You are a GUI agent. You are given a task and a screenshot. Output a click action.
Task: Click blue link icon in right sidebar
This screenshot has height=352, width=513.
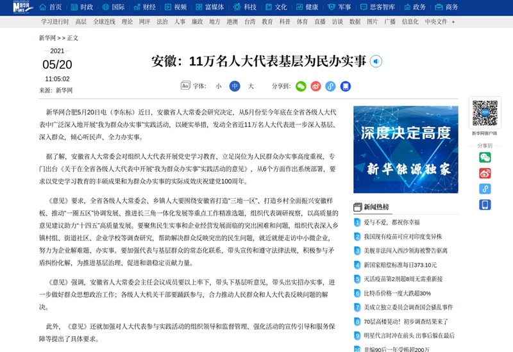click(485, 189)
